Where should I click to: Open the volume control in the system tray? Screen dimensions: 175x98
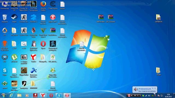pyautogui.click(x=149, y=96)
